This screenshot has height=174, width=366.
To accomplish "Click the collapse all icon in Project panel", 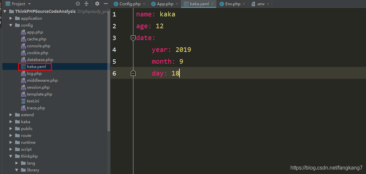I will click(x=87, y=4).
